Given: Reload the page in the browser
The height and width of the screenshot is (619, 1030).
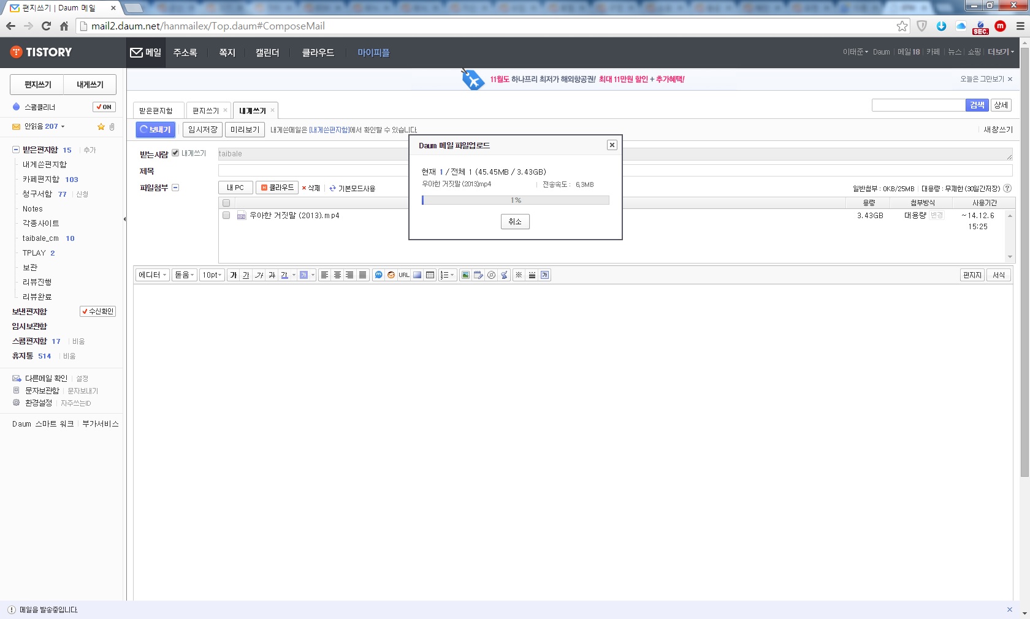Looking at the screenshot, I should (46, 26).
